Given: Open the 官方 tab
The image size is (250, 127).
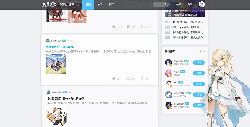Looking at the screenshot, I should (x=111, y=5).
